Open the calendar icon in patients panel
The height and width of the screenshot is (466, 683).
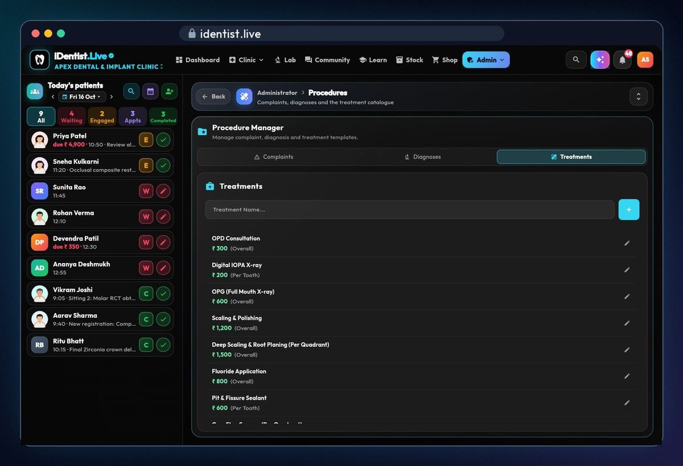coord(150,91)
